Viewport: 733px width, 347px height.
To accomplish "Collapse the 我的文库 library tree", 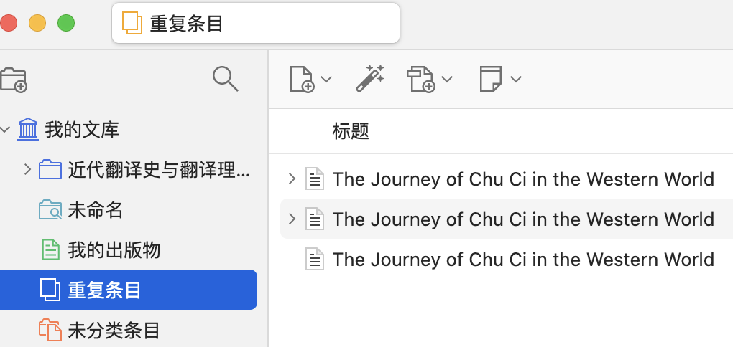I will 6,130.
